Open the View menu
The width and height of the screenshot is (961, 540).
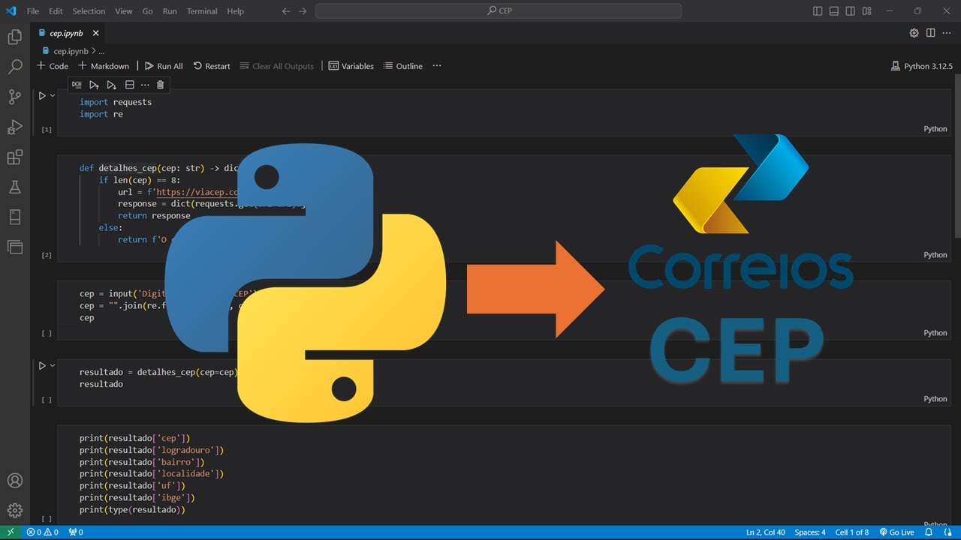point(124,11)
